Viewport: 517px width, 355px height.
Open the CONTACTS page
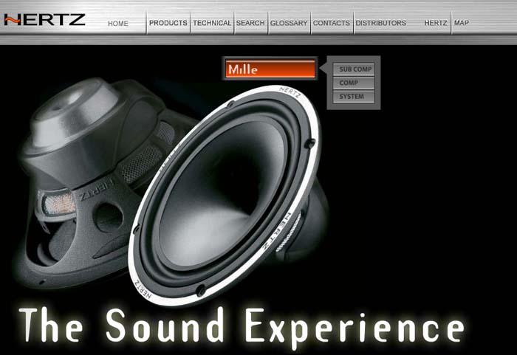332,23
